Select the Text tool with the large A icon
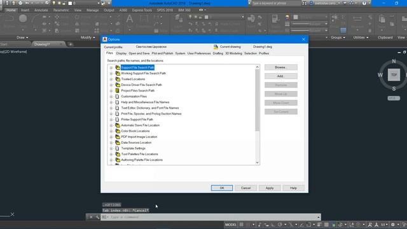The image size is (407, 229). coord(130,19)
